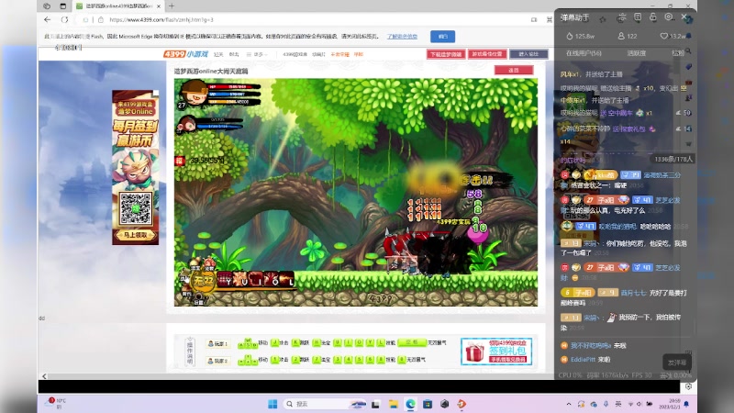Open Microsoft Store from the taskbar

click(428, 404)
